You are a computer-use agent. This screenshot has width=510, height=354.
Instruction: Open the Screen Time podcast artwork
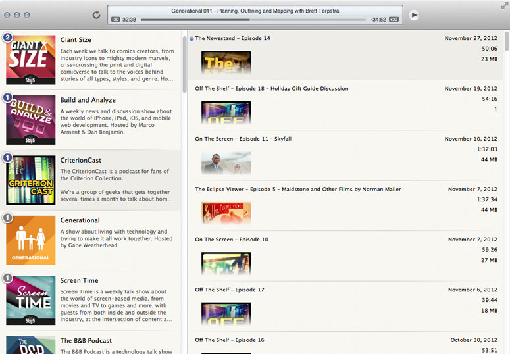point(31,300)
